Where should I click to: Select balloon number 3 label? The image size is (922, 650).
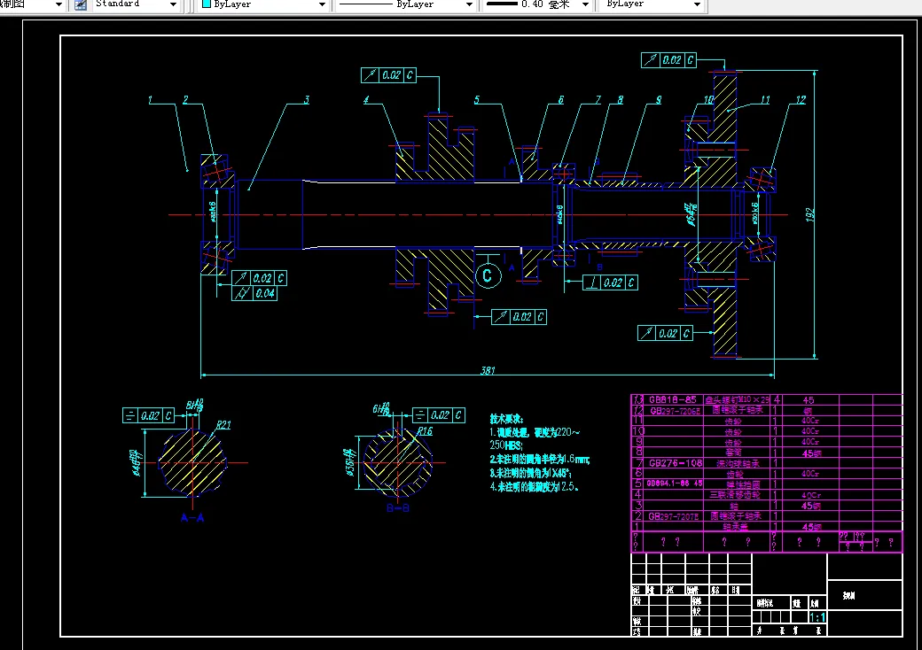[307, 100]
